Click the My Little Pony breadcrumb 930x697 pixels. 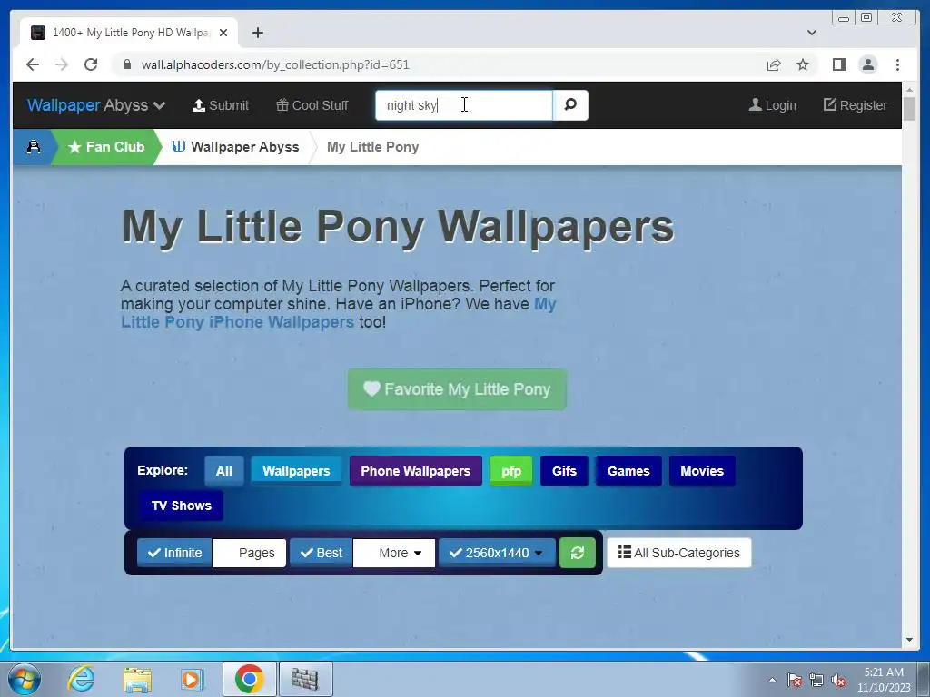pos(372,146)
